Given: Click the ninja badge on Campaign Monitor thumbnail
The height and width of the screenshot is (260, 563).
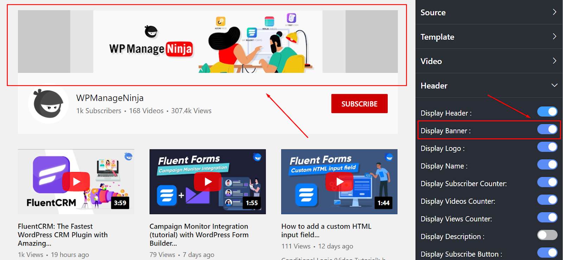Looking at the screenshot, I should click(x=258, y=157).
